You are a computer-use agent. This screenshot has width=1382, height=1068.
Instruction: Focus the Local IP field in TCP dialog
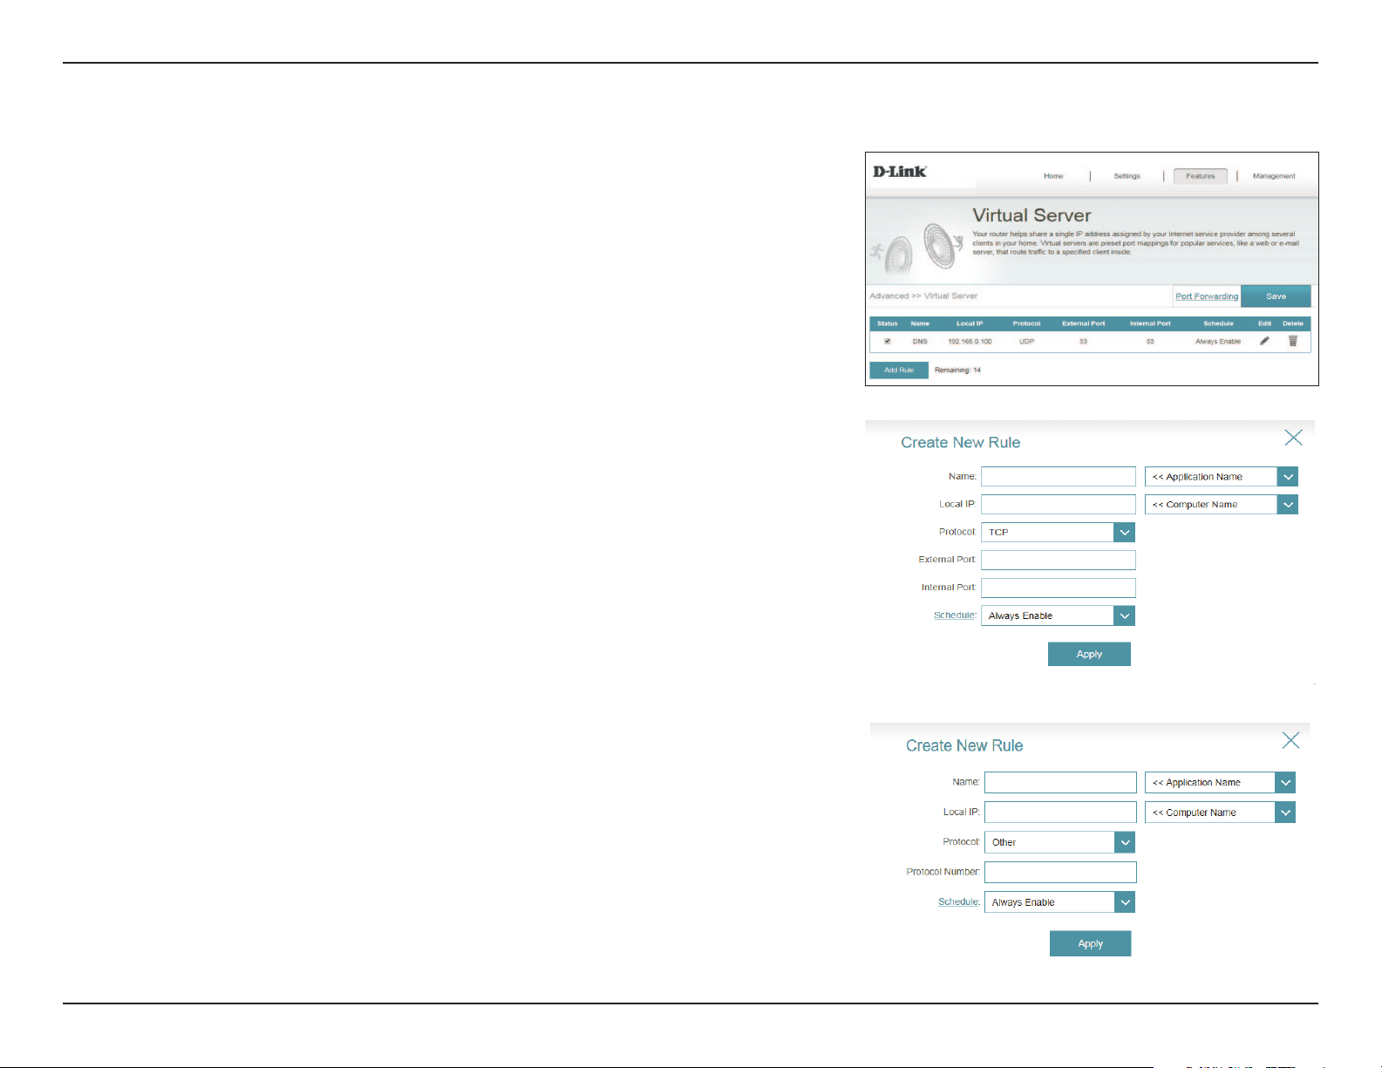pyautogui.click(x=1059, y=504)
